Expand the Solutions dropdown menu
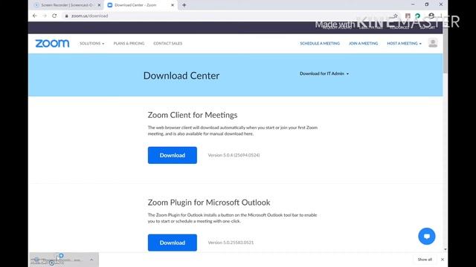The image size is (476, 267). [92, 43]
